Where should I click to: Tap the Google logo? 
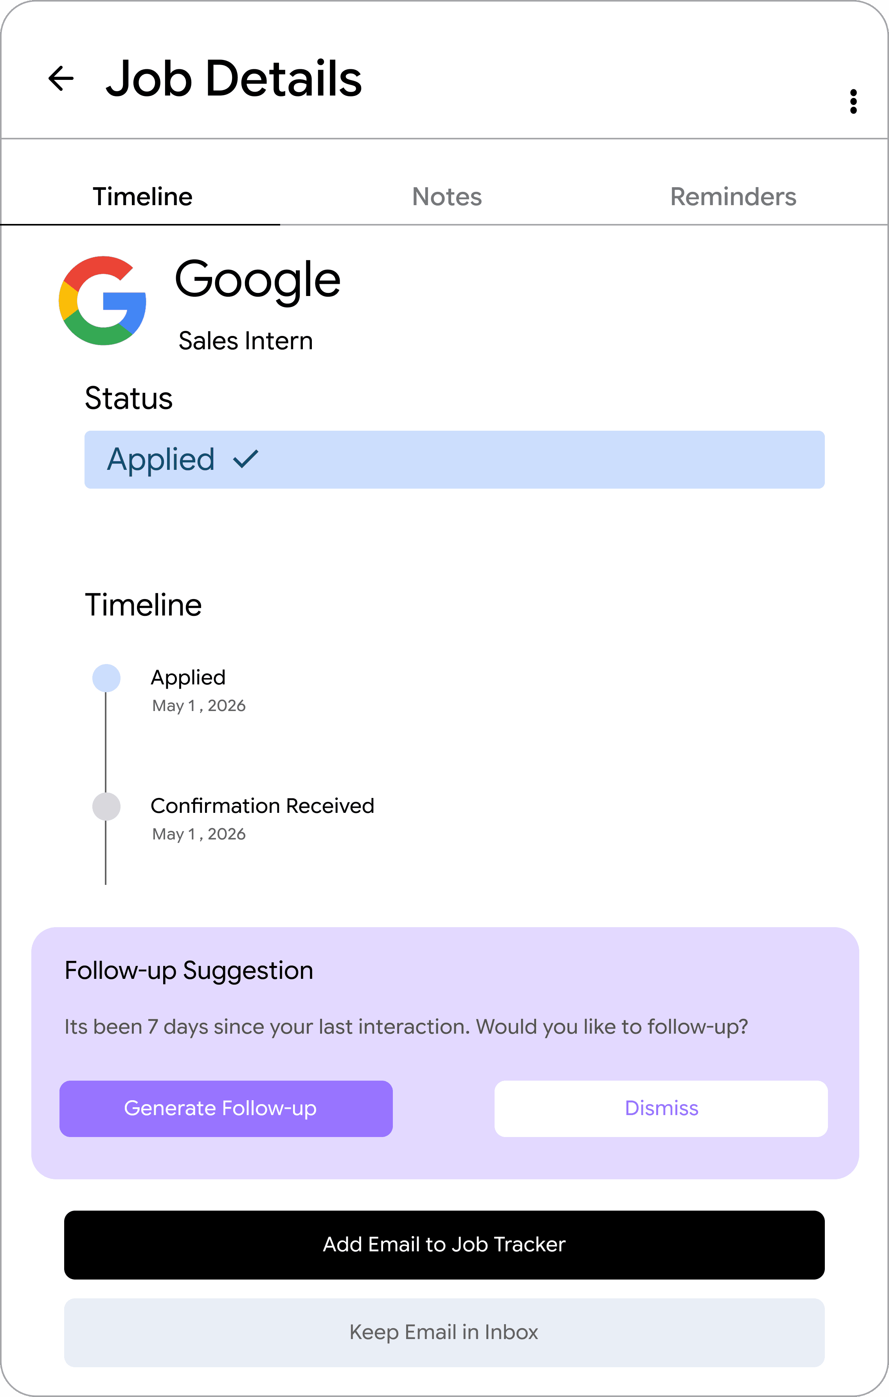(x=103, y=301)
